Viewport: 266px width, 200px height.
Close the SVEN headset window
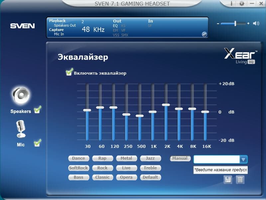261,3
